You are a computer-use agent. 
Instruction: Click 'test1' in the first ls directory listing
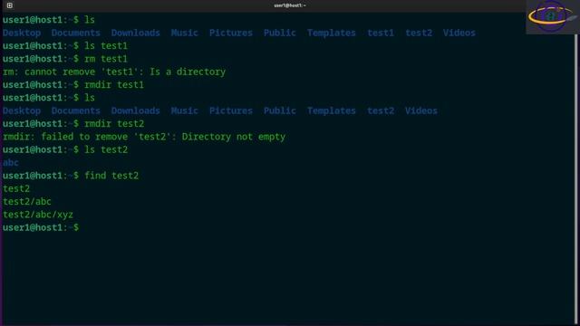coord(381,33)
